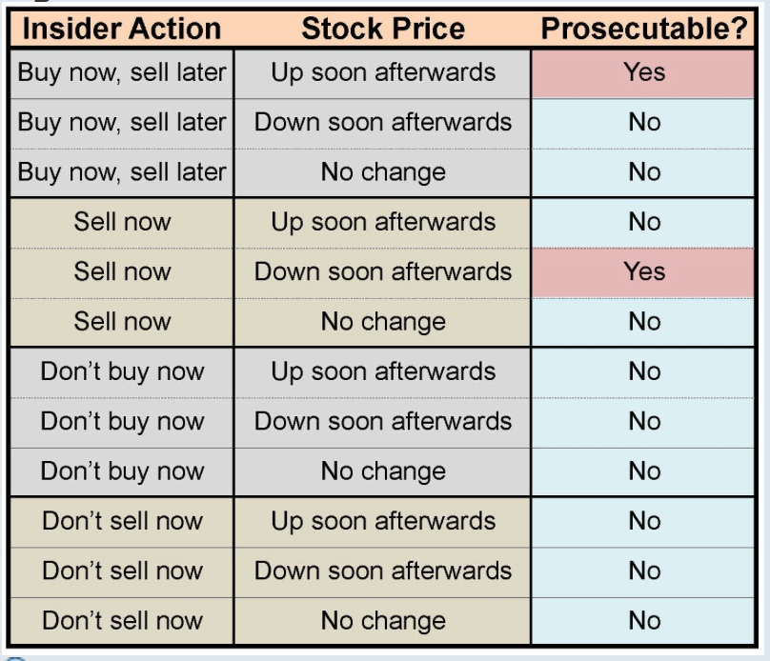Click "Up soon afterwards" beside Buy now, sell later
The width and height of the screenshot is (770, 661).
tap(383, 72)
